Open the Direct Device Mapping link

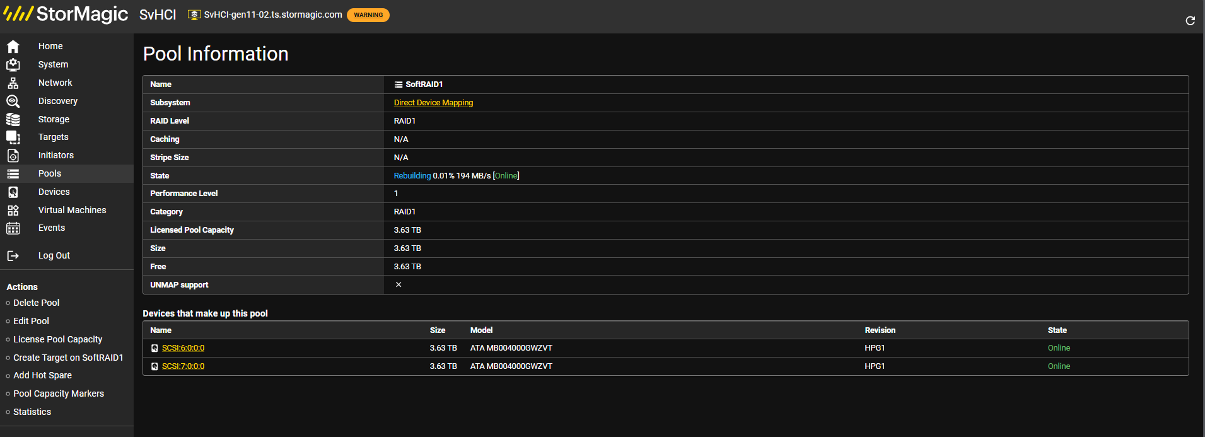pyautogui.click(x=433, y=103)
